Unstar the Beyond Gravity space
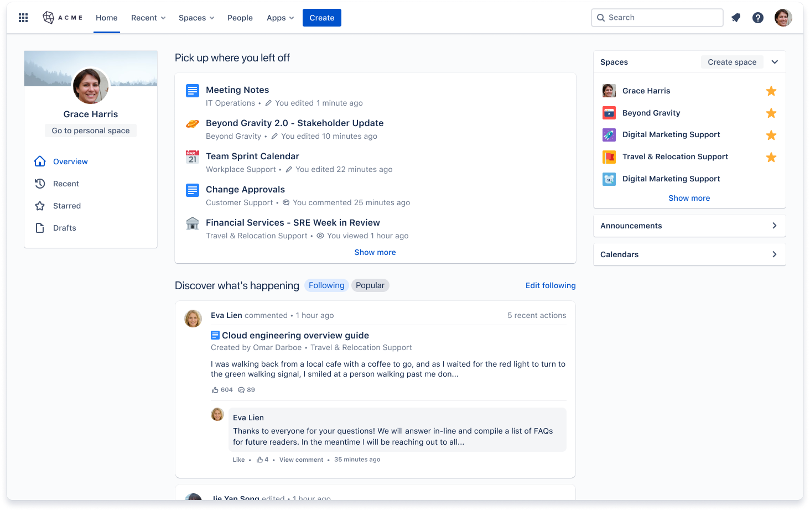The width and height of the screenshot is (810, 511). 771,113
